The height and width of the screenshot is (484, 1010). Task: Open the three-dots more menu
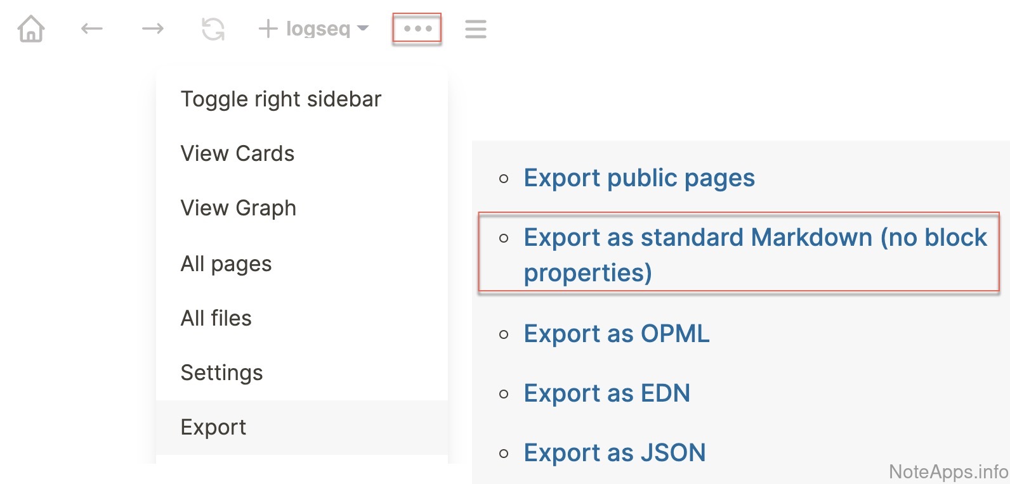[417, 29]
